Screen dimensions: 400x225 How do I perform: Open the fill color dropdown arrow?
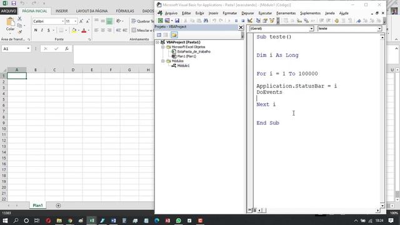pyautogui.click(x=78, y=31)
